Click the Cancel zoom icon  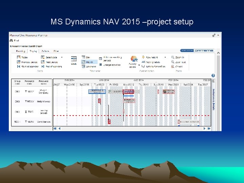172,66
